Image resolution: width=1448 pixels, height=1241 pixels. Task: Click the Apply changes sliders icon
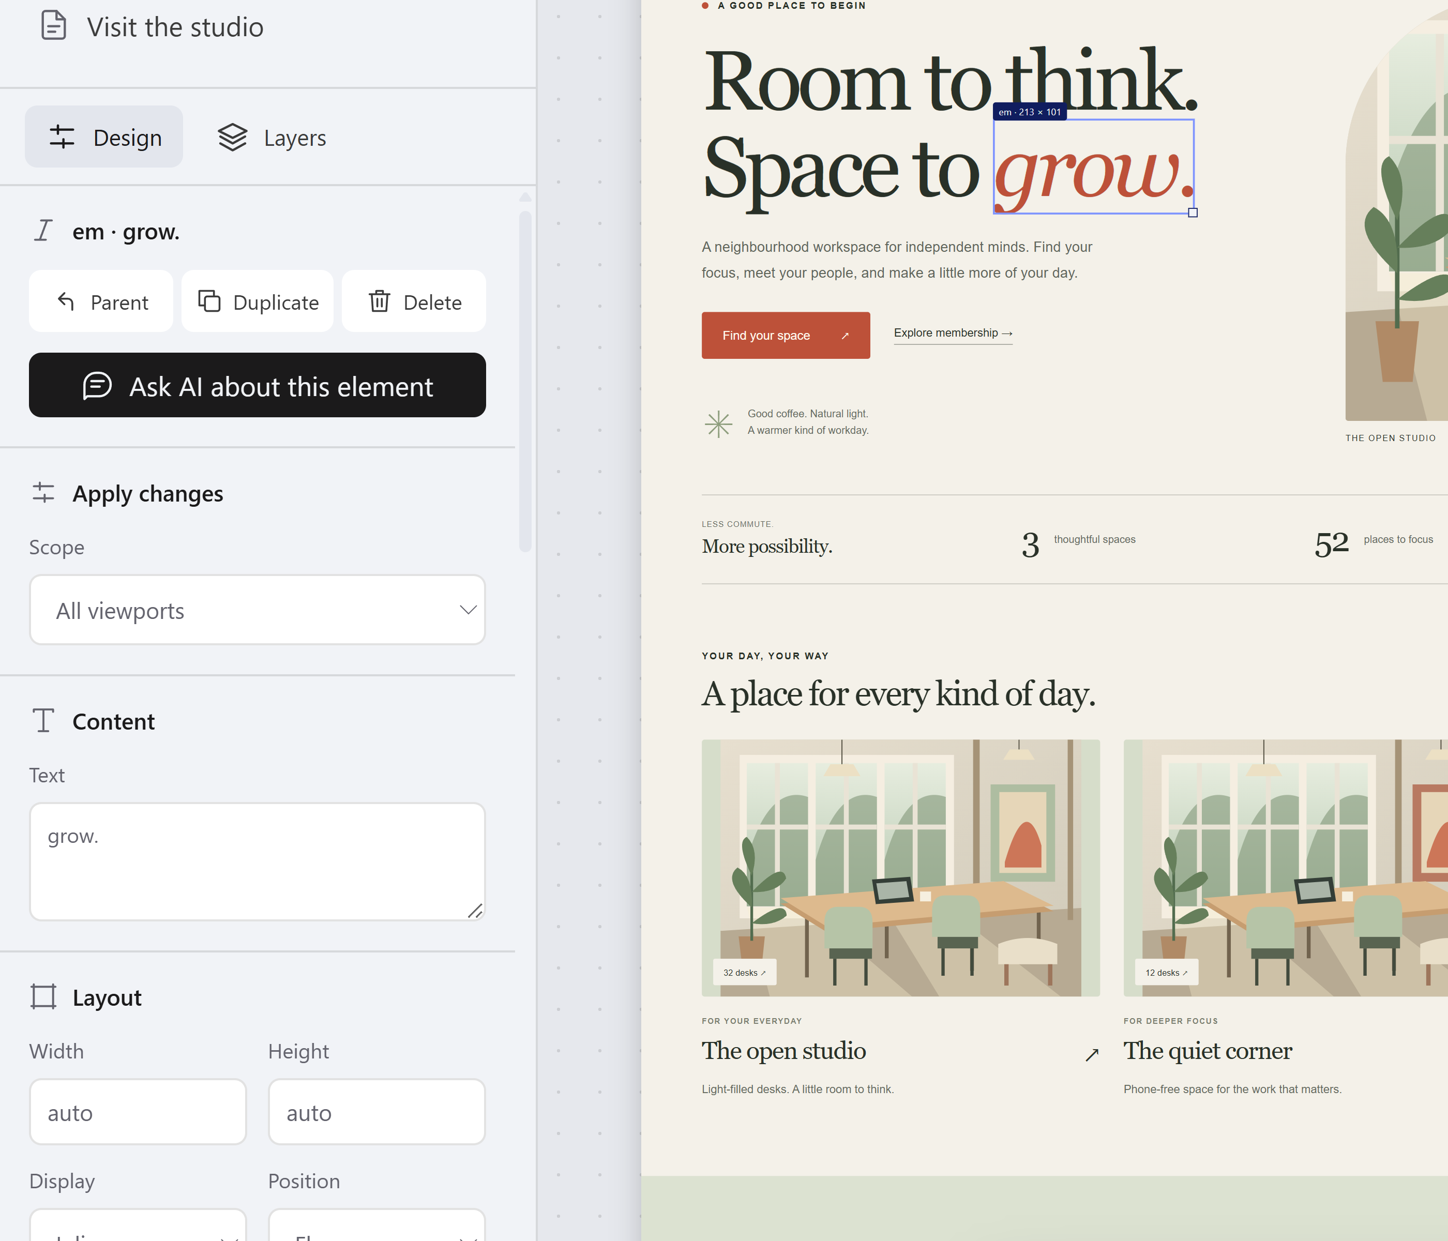tap(43, 493)
